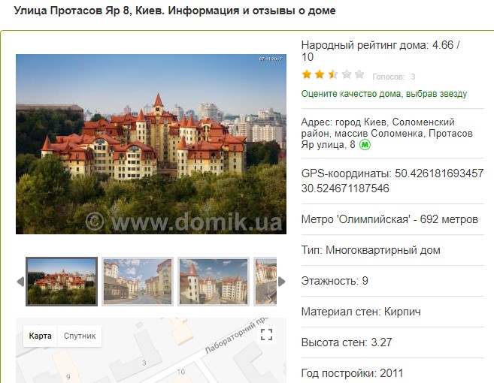Select the fourth grey rating star
The image size is (494, 383).
click(346, 74)
